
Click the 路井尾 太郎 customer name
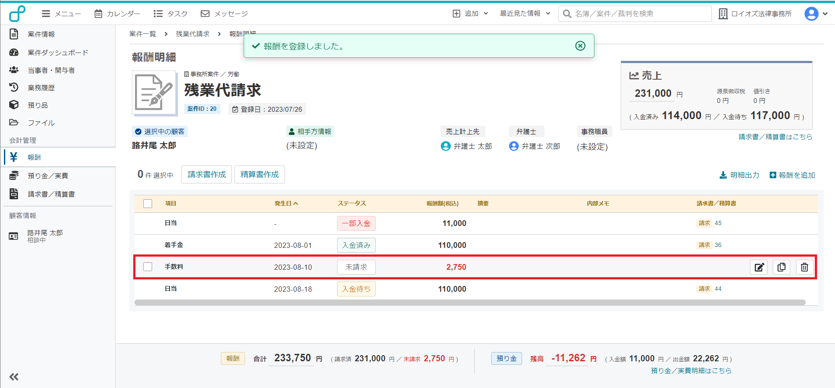tap(154, 145)
